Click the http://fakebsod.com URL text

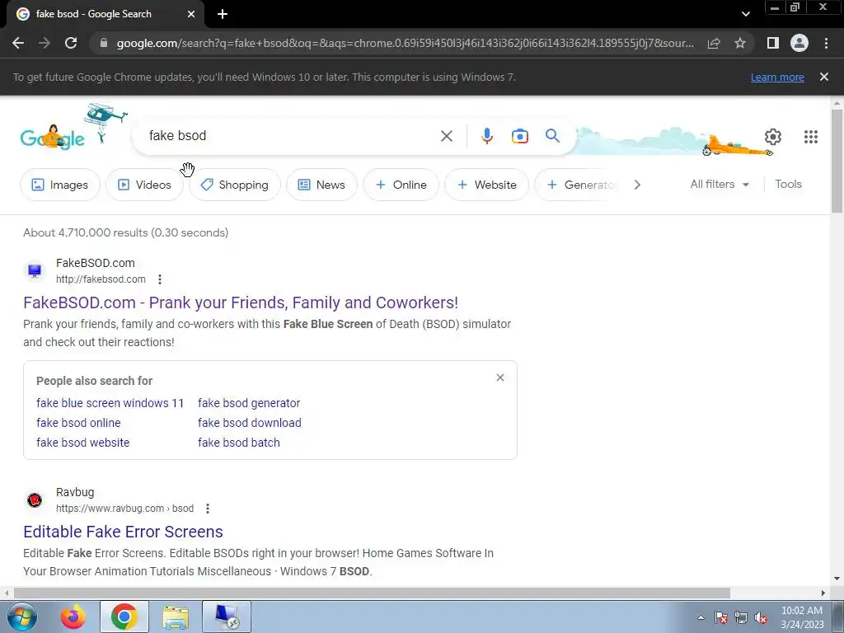(101, 279)
